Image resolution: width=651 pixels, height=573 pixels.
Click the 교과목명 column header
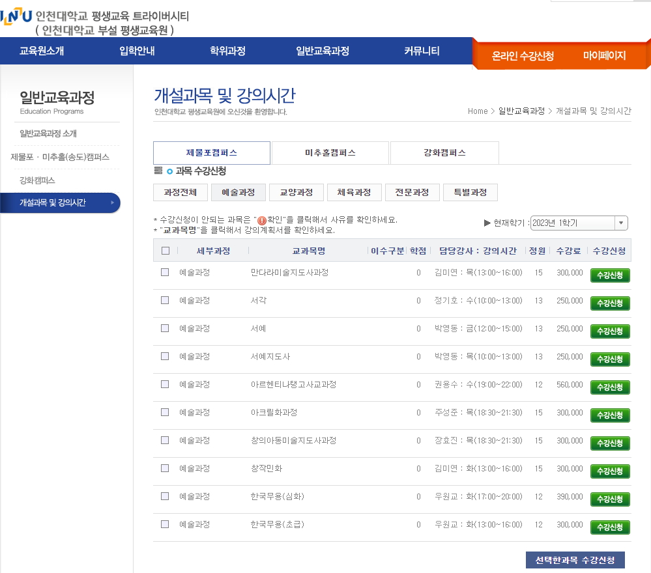tap(308, 251)
